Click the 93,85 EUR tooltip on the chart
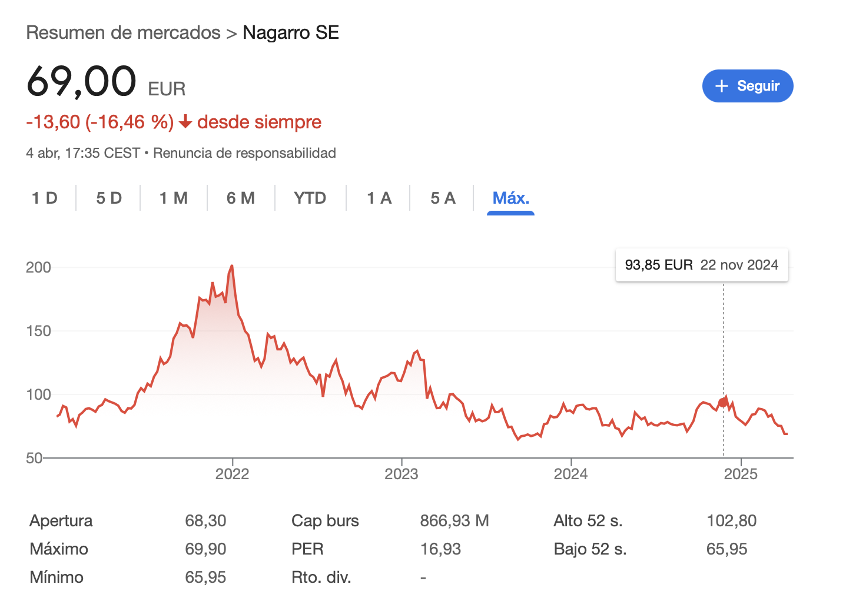Image resolution: width=856 pixels, height=604 pixels. [702, 265]
